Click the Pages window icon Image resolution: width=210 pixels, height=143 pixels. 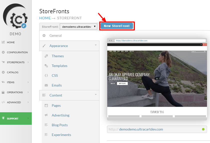[x=46, y=105]
